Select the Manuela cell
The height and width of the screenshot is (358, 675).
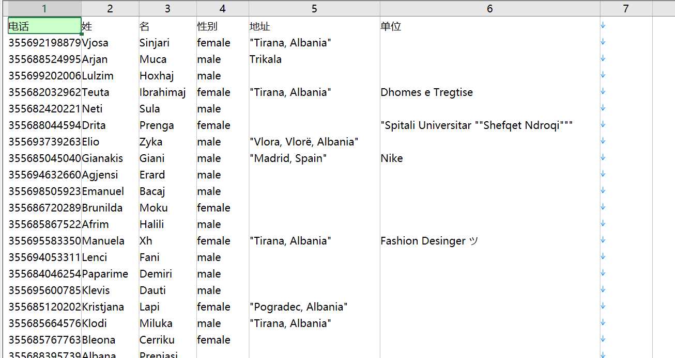[110, 241]
